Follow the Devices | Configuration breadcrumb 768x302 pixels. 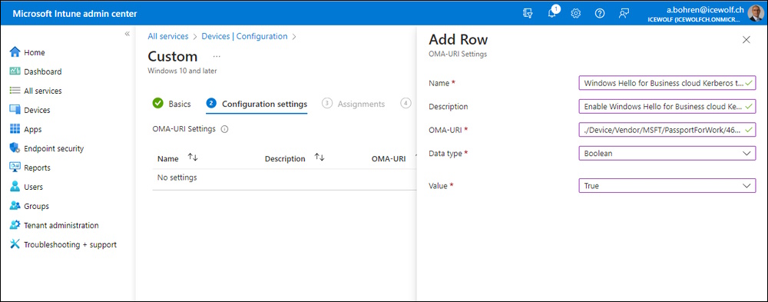coord(244,36)
